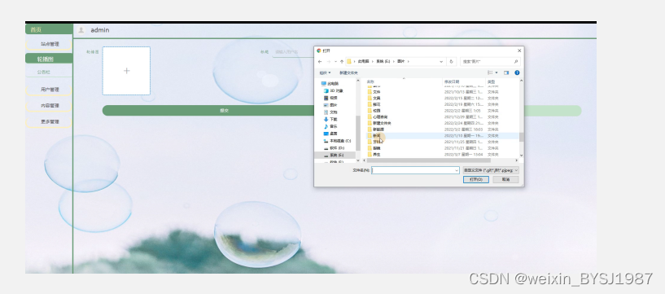Click the plus image upload box
The width and height of the screenshot is (665, 294).
point(126,71)
